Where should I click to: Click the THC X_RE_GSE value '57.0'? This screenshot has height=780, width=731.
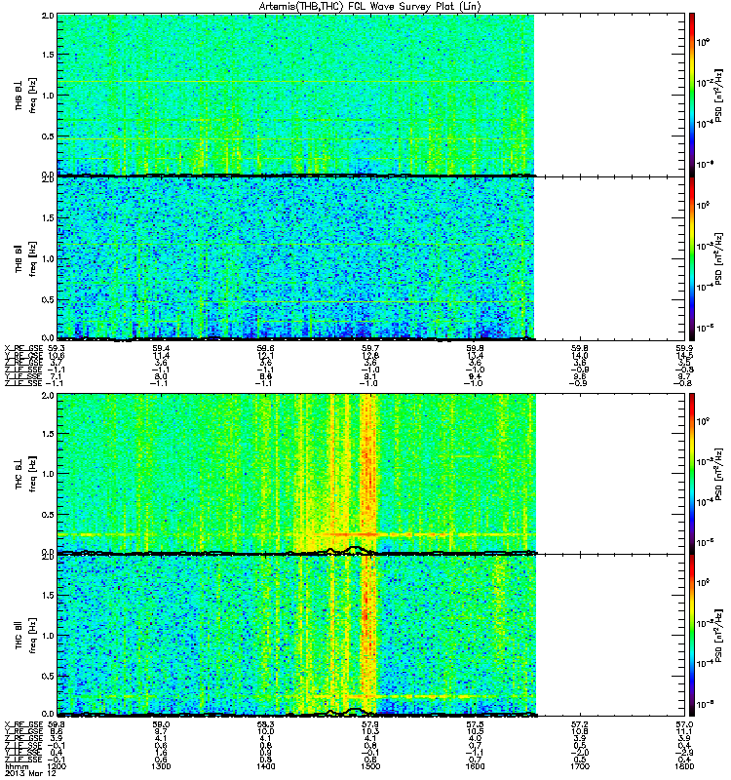(x=684, y=724)
